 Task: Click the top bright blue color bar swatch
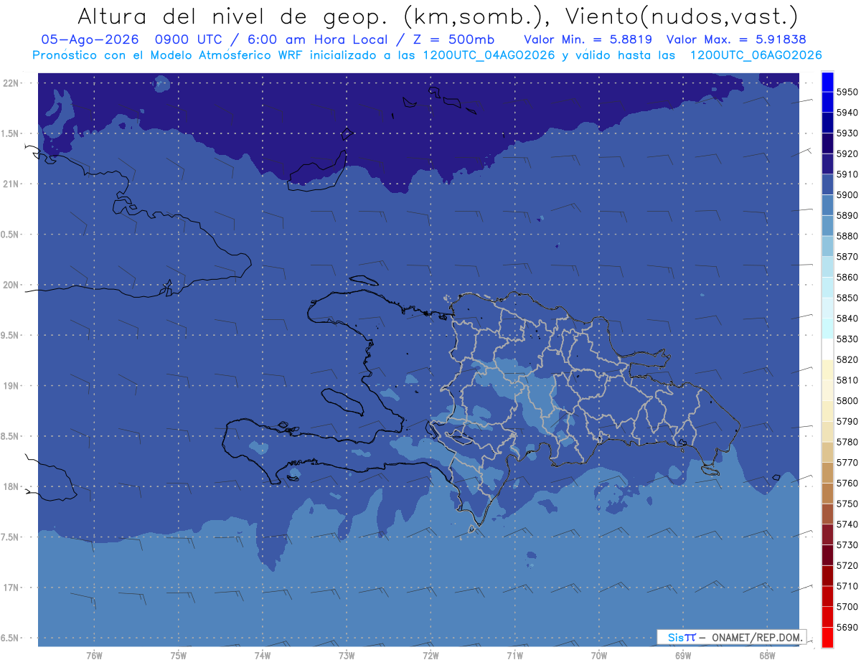point(827,82)
